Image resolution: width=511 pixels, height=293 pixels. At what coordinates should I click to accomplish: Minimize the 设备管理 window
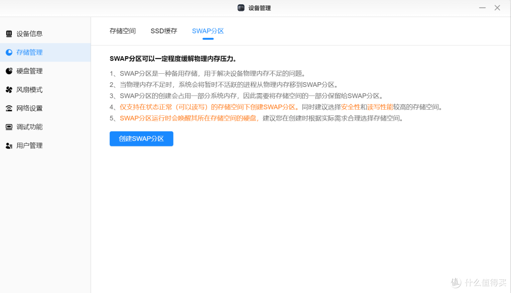click(482, 8)
